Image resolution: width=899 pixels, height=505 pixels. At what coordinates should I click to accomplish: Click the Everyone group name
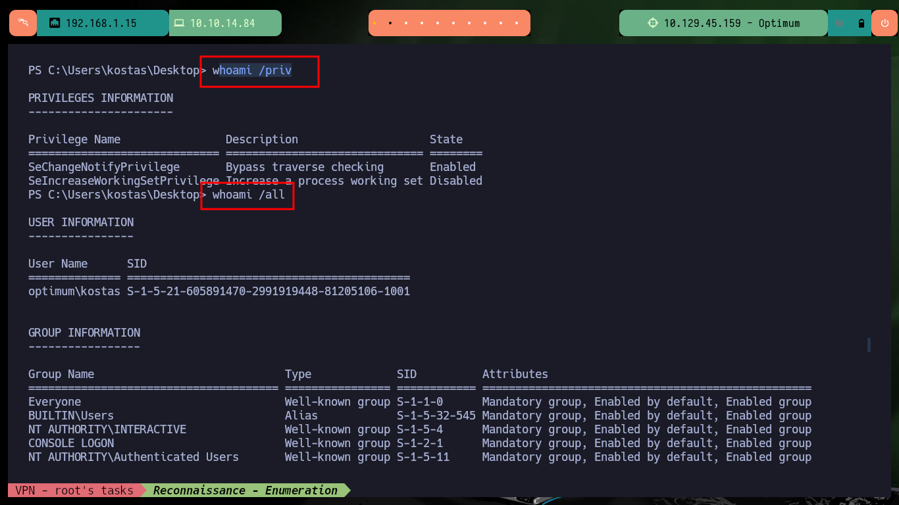pyautogui.click(x=55, y=402)
